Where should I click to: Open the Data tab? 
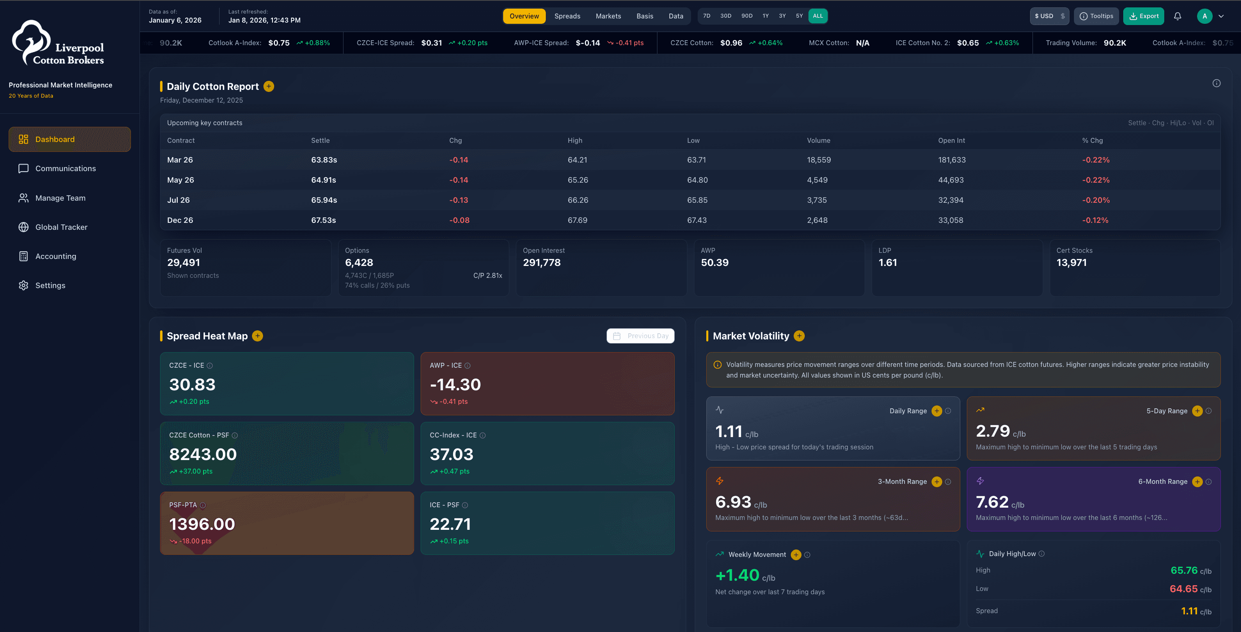(675, 16)
